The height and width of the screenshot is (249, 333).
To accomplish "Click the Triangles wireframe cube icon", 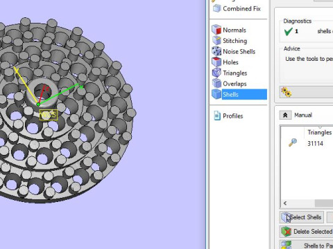I will click(216, 73).
